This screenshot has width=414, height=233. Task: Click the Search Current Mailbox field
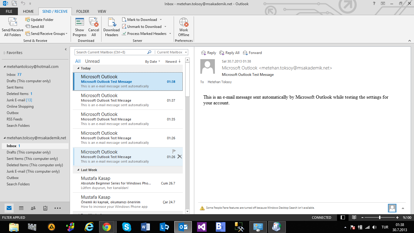[x=111, y=52]
